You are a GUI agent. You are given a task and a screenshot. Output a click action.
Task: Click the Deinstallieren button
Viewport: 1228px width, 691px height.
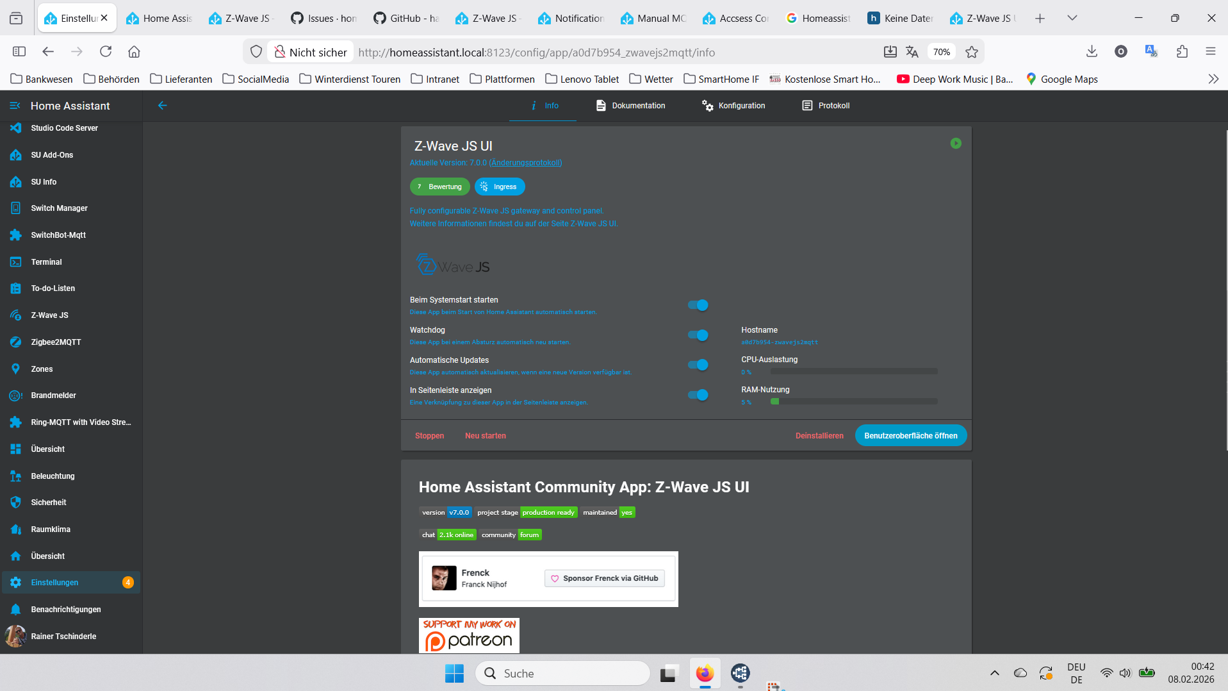tap(819, 436)
